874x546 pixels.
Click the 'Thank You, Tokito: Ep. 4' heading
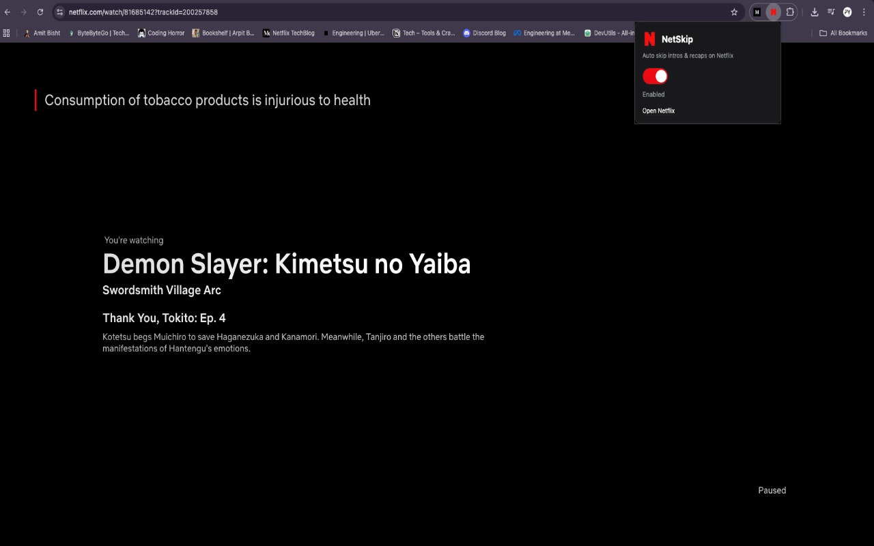pyautogui.click(x=164, y=318)
